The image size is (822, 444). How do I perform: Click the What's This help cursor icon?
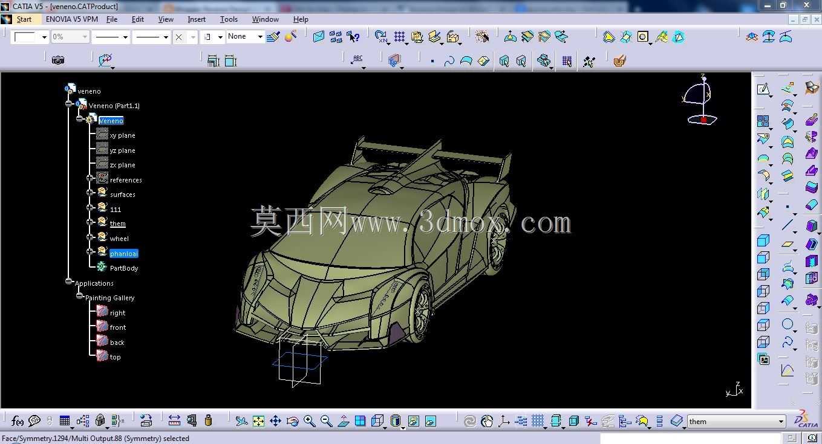[353, 37]
